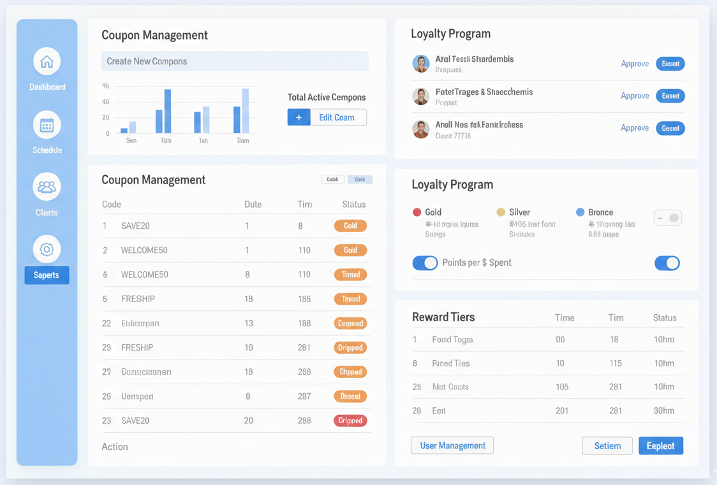717x485 pixels.
Task: Click the User Management button
Action: 452,445
